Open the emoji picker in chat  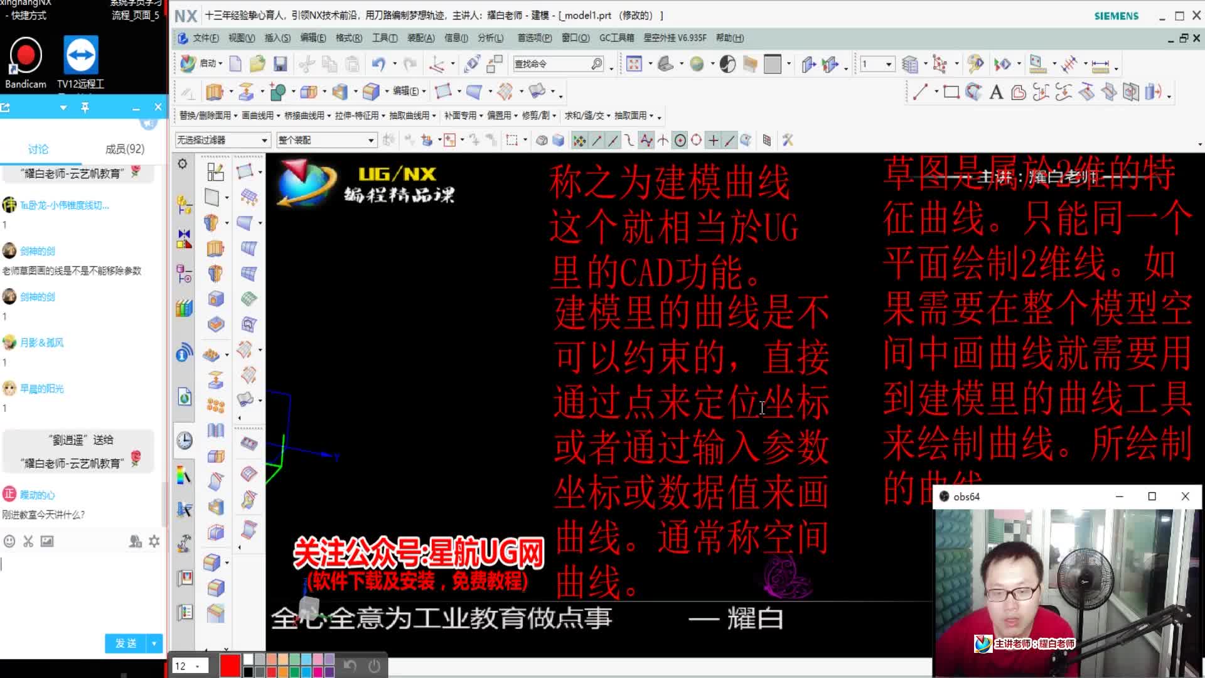(9, 541)
